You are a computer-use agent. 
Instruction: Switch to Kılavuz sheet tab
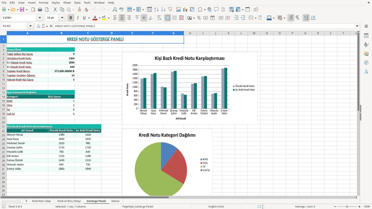[x=115, y=201]
